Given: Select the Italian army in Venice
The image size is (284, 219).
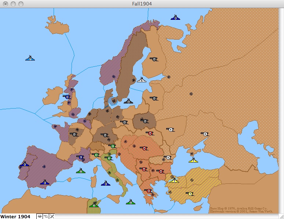Looking at the screenshot, I should 109,158.
